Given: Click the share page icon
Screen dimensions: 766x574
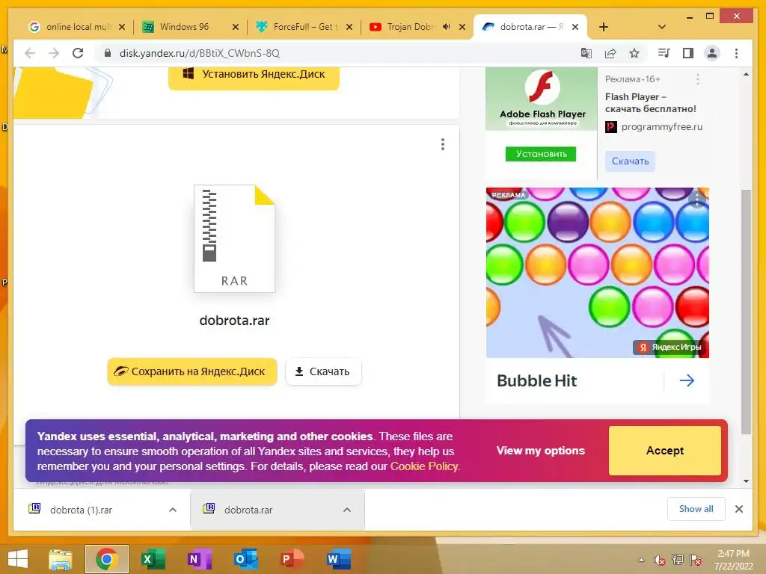Looking at the screenshot, I should tap(610, 53).
